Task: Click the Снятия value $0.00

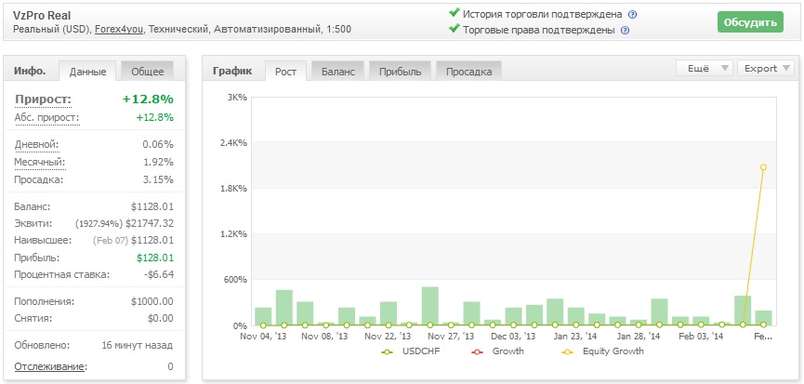Action: pyautogui.click(x=161, y=318)
